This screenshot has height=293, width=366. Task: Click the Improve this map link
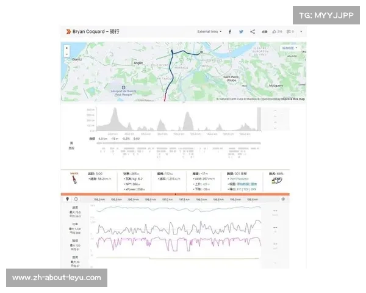[293, 99]
